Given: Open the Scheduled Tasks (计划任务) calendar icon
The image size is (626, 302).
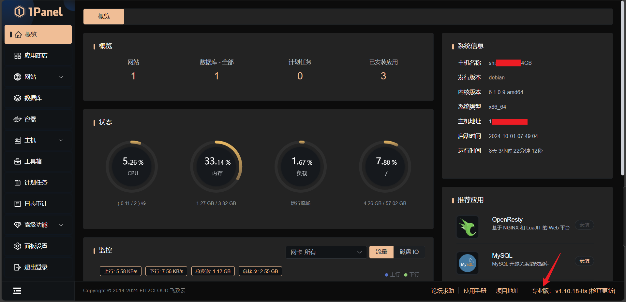Looking at the screenshot, I should (x=18, y=183).
